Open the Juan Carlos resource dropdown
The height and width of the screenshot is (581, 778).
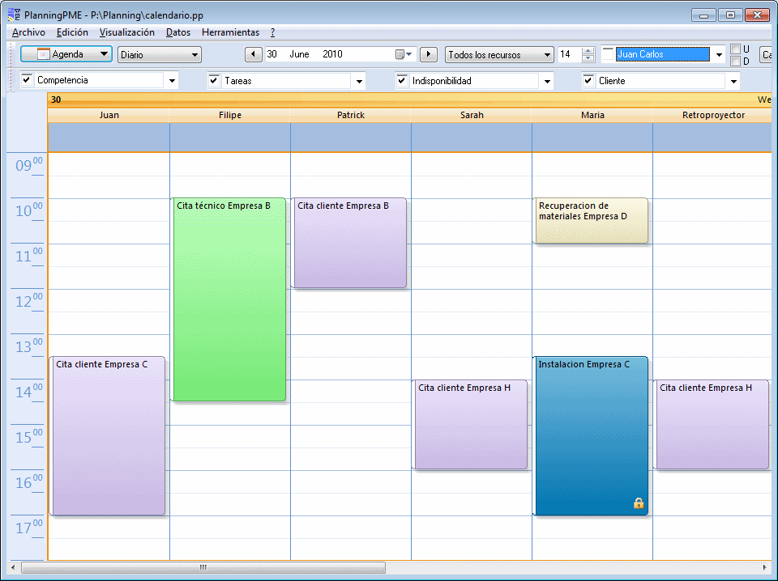click(718, 53)
